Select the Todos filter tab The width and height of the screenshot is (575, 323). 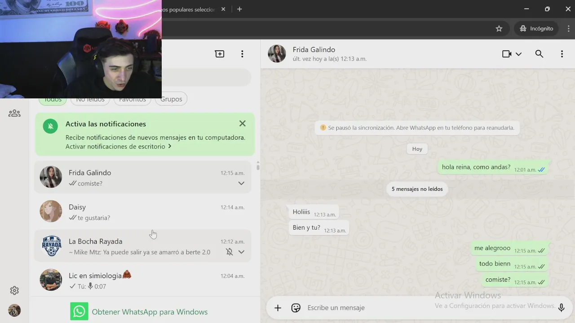(x=53, y=99)
